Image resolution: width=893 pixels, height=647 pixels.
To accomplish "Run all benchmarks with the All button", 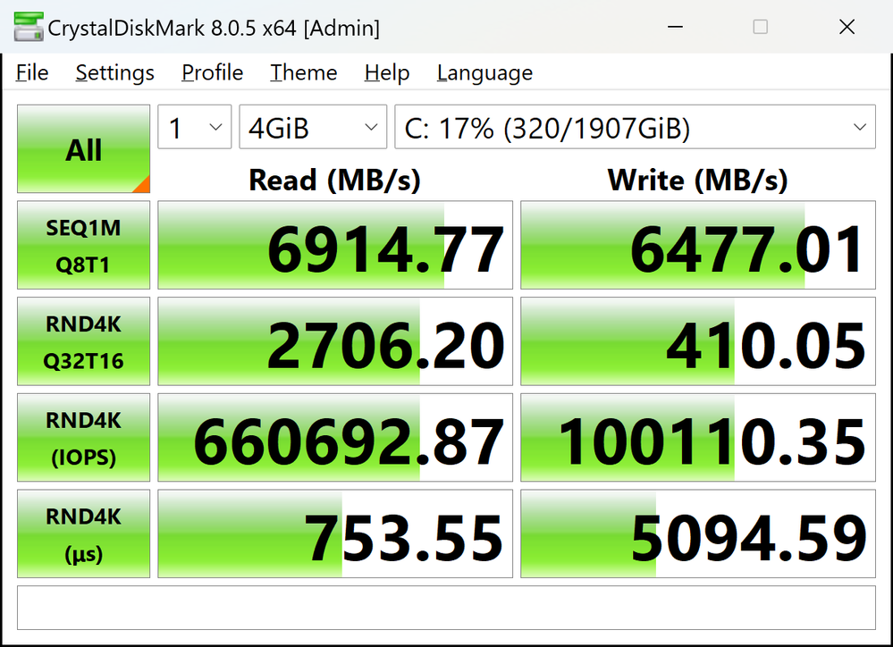I will [83, 149].
